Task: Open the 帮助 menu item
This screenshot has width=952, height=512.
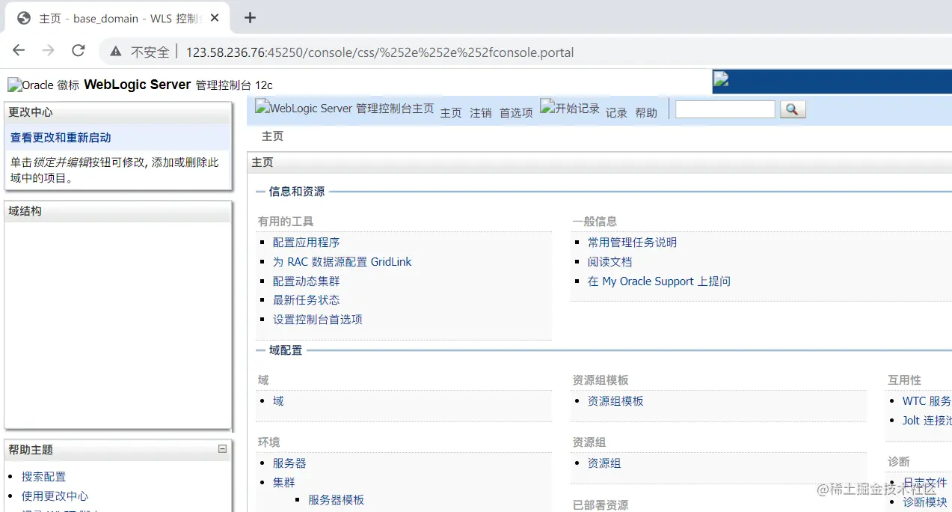Action: pos(646,113)
